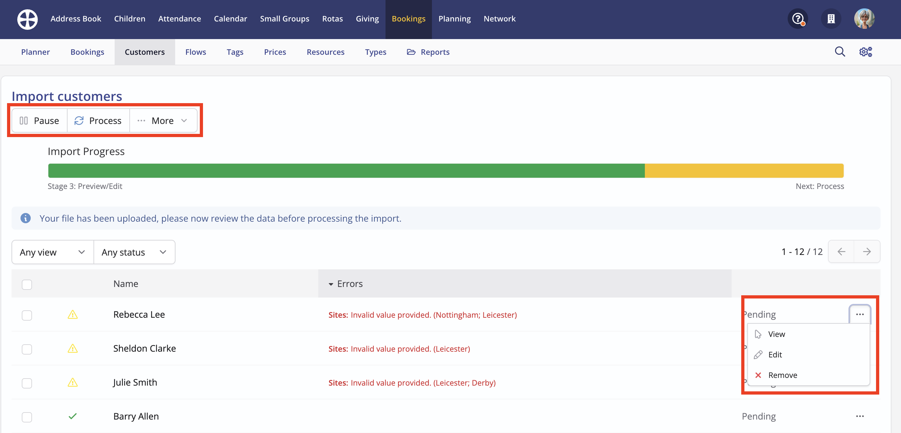Click the info icon in upload notice

(x=26, y=218)
